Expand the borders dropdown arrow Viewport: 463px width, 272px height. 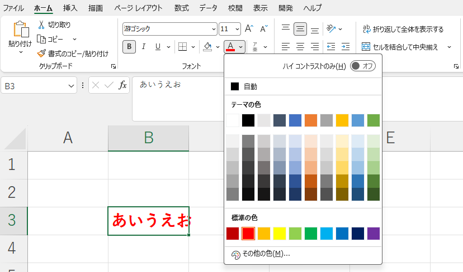click(x=193, y=47)
